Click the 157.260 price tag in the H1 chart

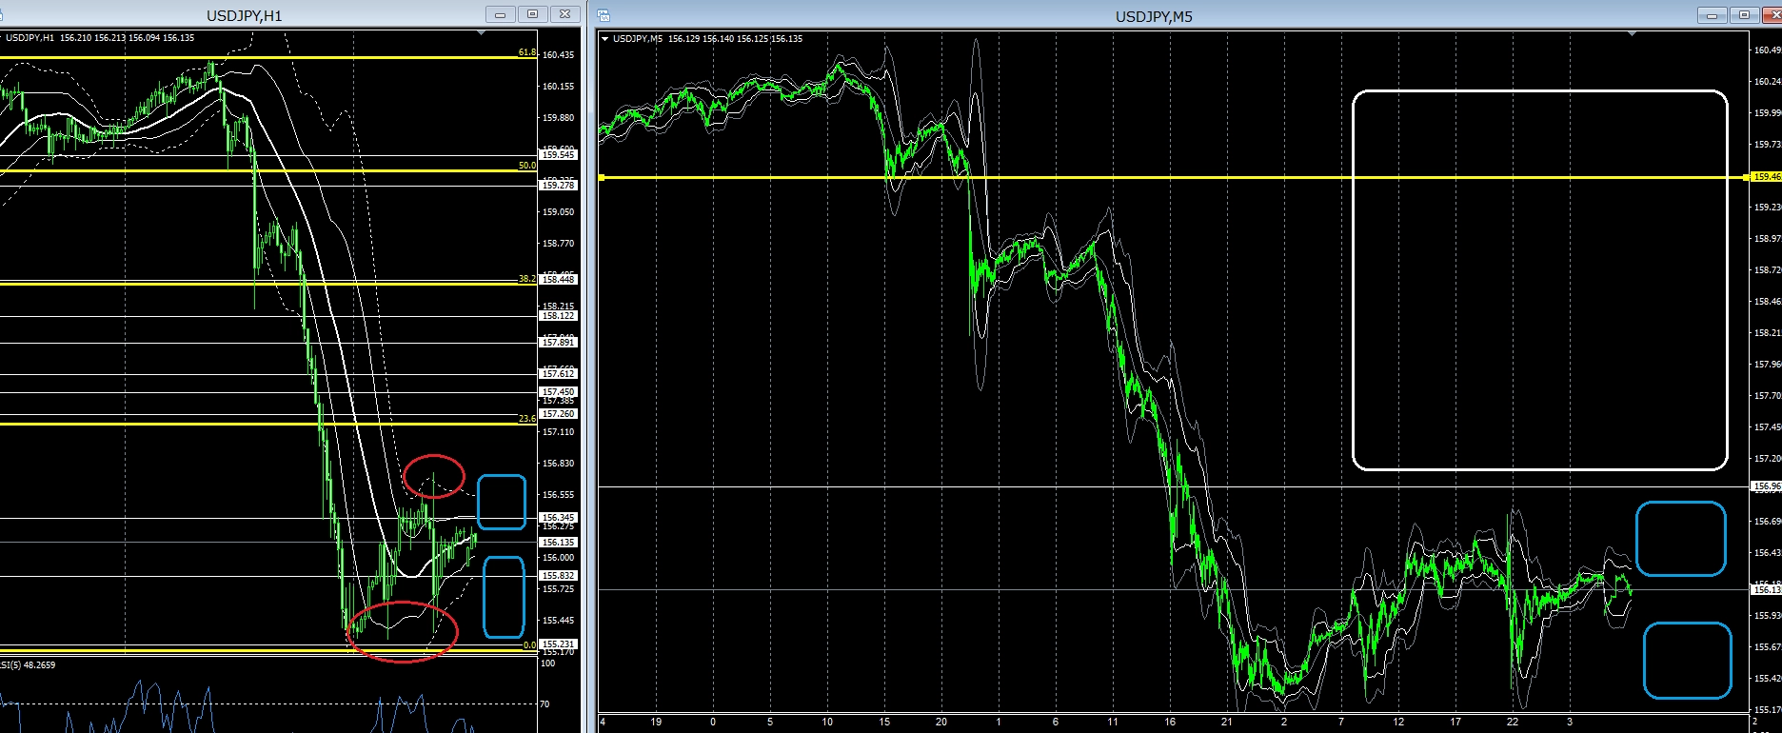pos(559,414)
